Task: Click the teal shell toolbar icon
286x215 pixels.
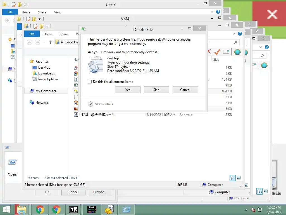Action: (237, 52)
